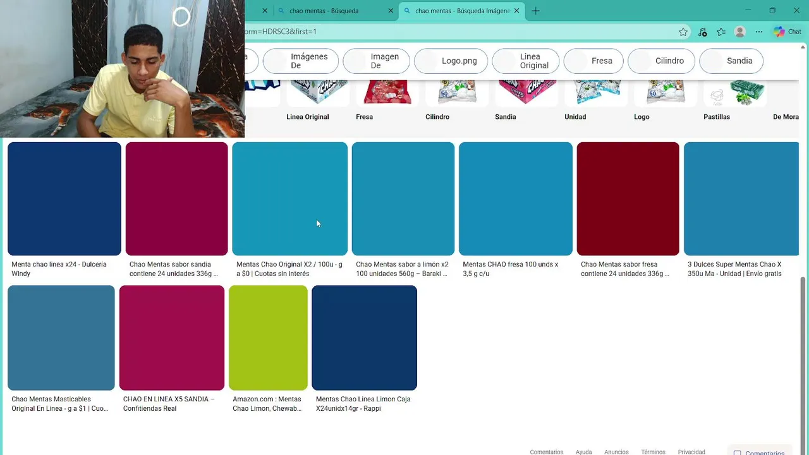Close the 'chao mentas - Búsqueda' tab
809x455 pixels.
391,11
